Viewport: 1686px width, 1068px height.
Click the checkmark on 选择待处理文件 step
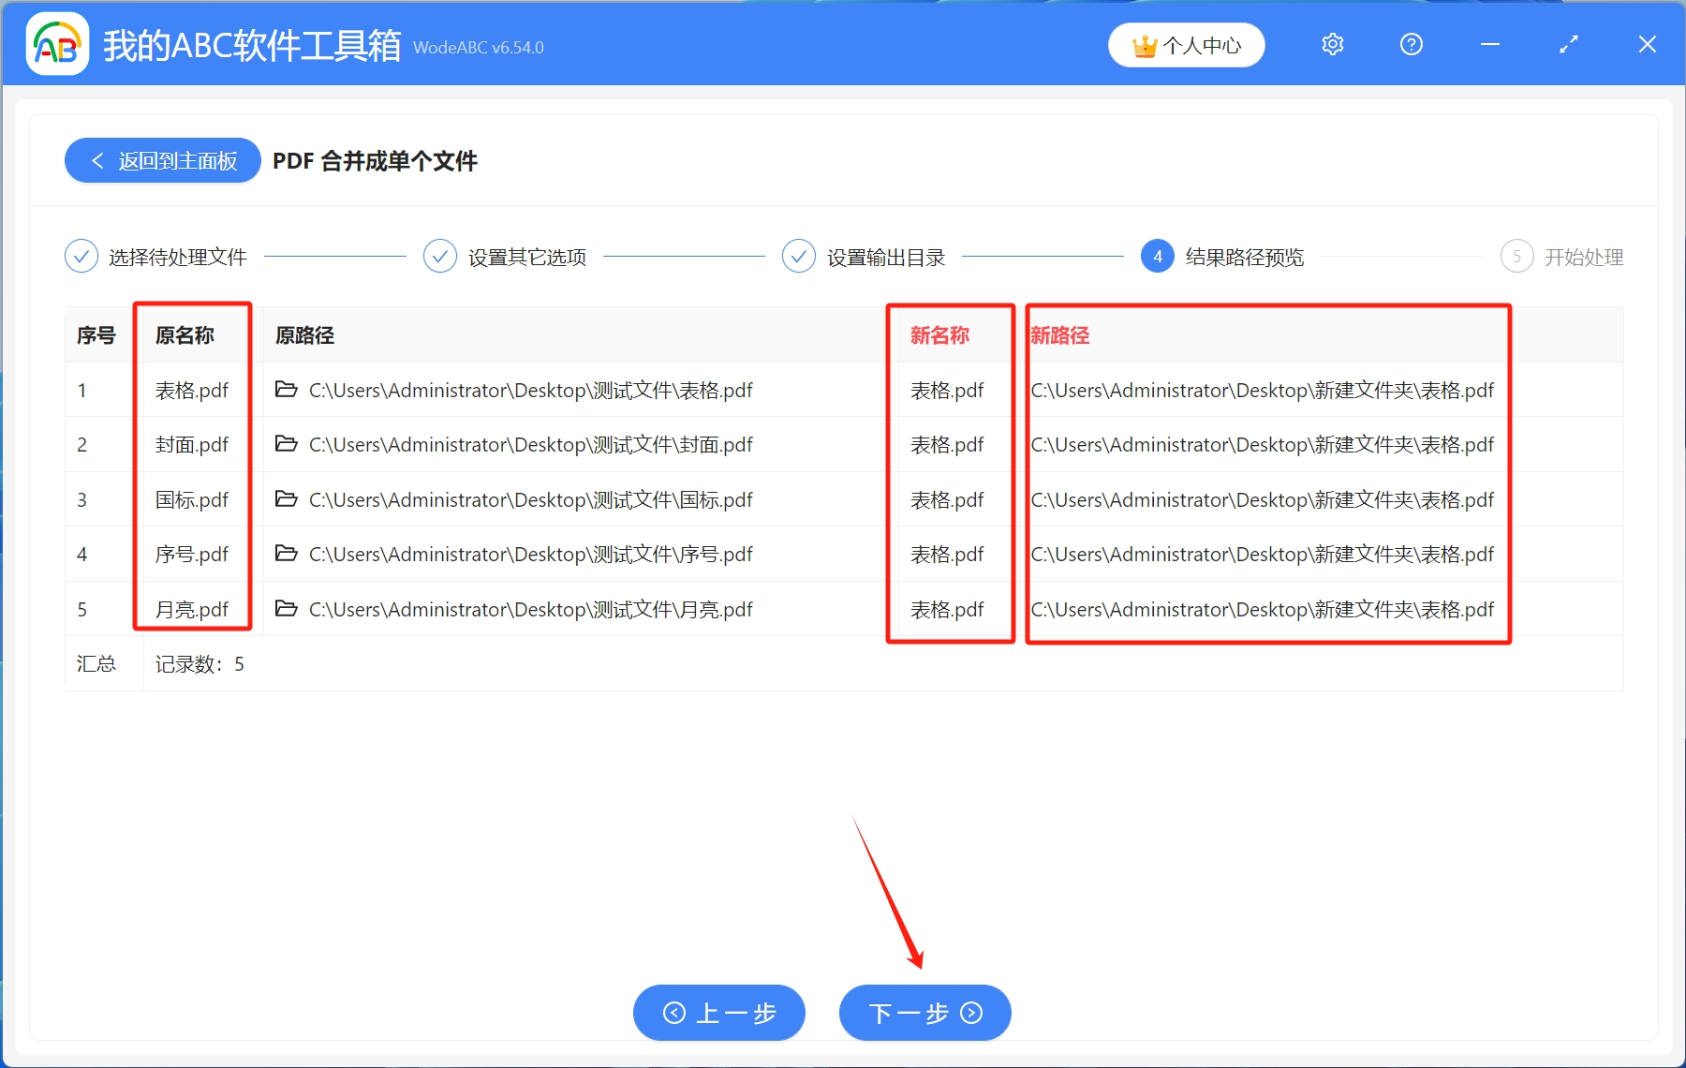pyautogui.click(x=81, y=256)
